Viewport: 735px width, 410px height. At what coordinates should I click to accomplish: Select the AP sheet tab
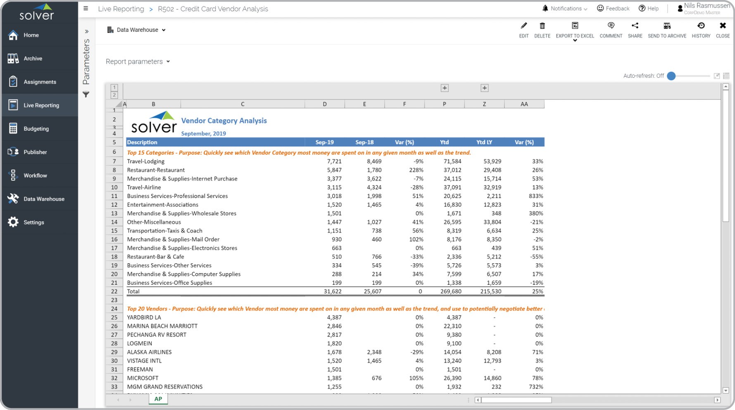(x=158, y=399)
